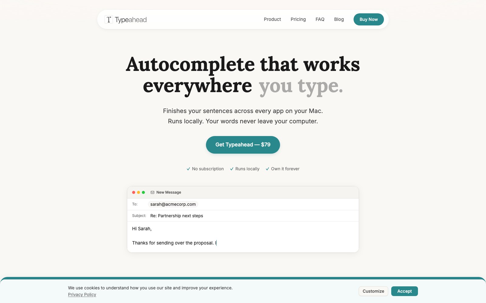The height and width of the screenshot is (303, 486).
Task: Go to the FAQ nav item
Action: (x=320, y=19)
